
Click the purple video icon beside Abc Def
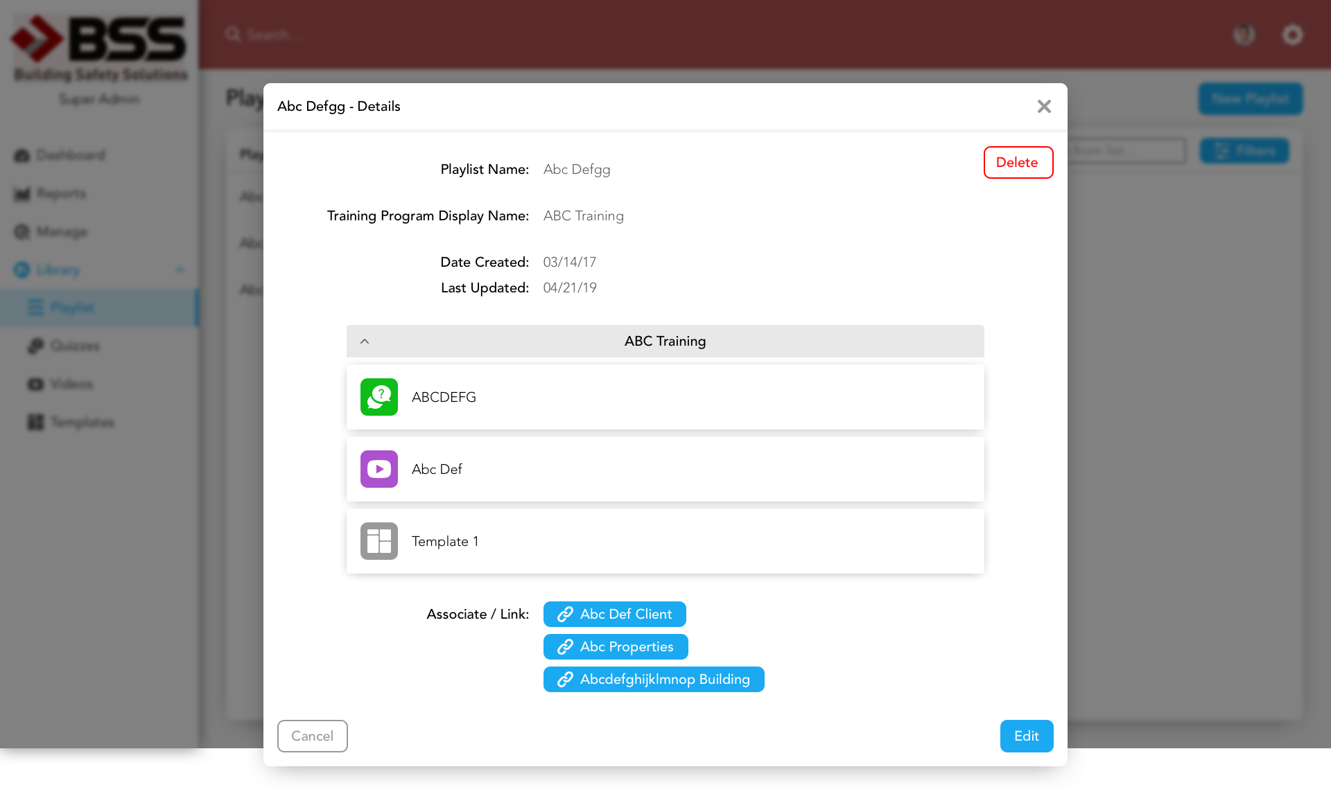[x=379, y=469]
